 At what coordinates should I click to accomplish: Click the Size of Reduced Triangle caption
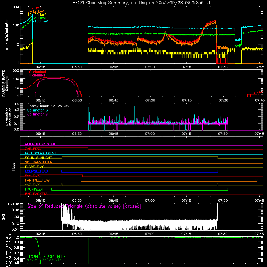pyautogui.click(x=84, y=206)
